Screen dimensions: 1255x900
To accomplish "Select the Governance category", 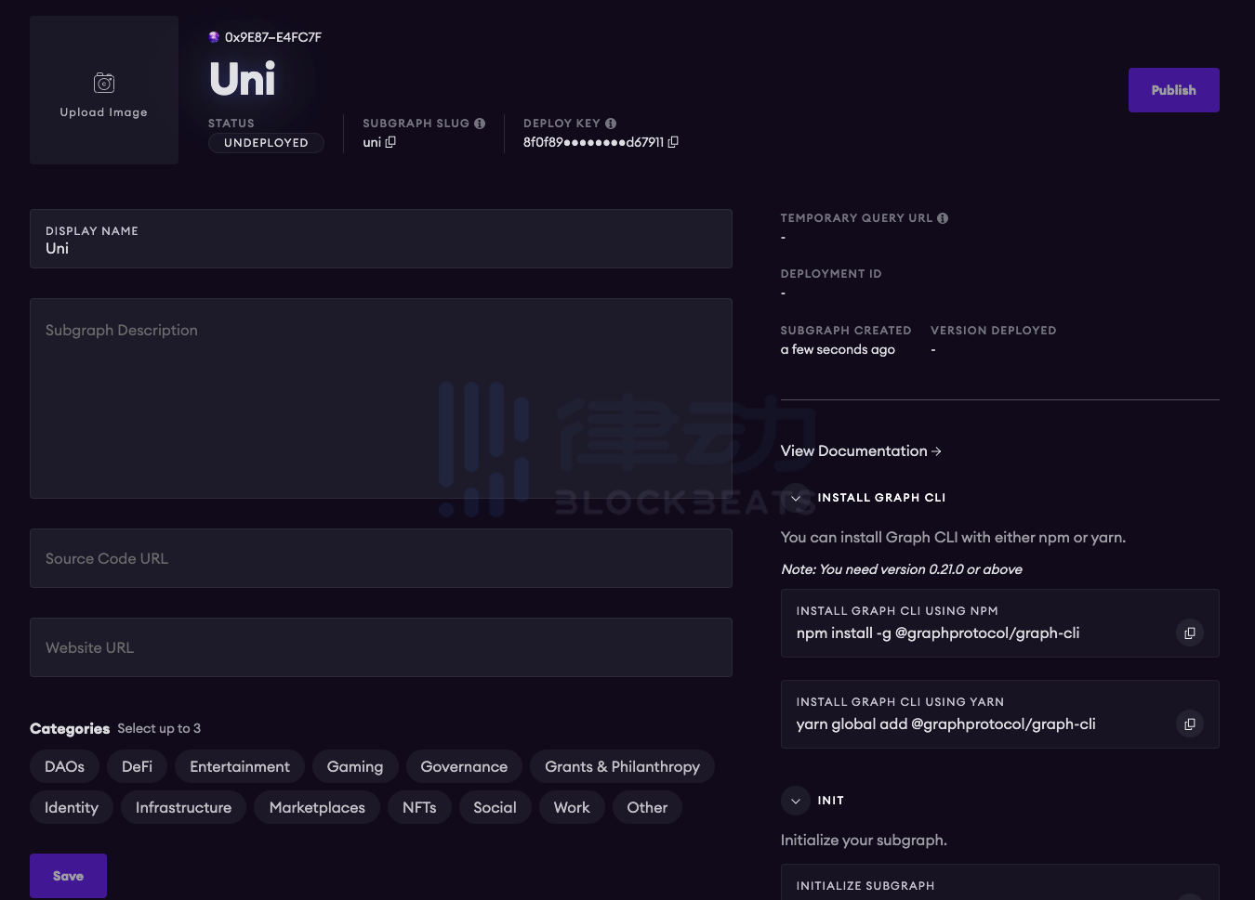I will (x=464, y=766).
